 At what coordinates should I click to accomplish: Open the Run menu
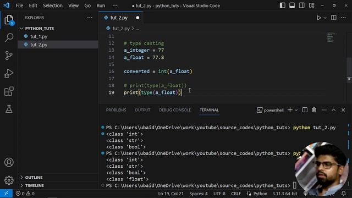pyautogui.click(x=101, y=5)
